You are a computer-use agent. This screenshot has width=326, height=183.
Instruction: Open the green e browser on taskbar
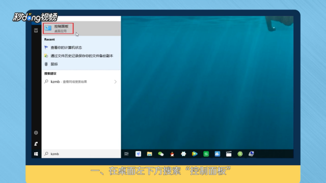240,154
